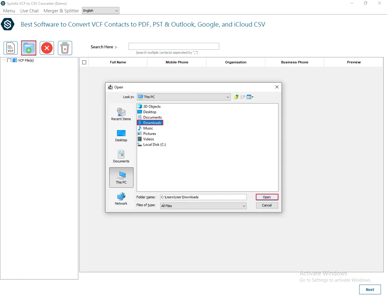Click the red Remove button icon

(47, 48)
